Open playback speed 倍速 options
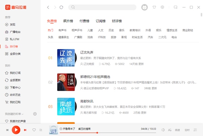The height and width of the screenshot is (136, 203). coord(178,130)
